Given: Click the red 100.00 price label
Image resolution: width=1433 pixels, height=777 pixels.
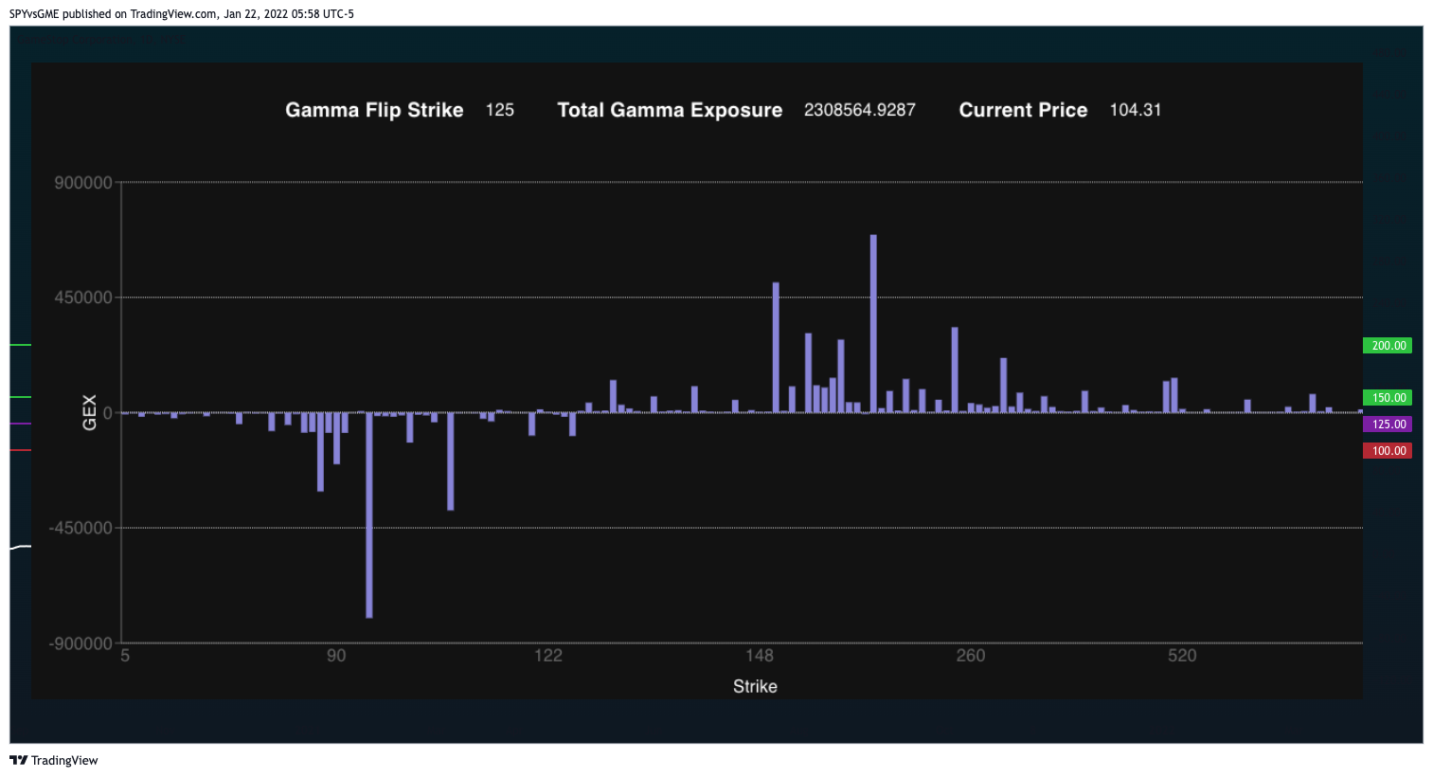Looking at the screenshot, I should (1388, 451).
